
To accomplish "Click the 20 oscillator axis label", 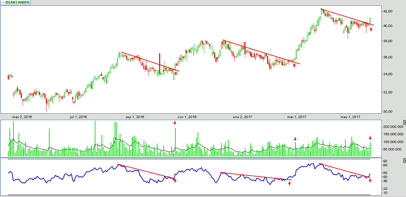I will [385, 189].
